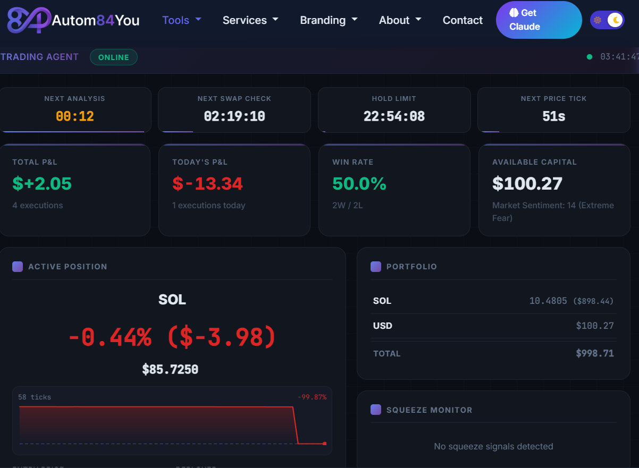Viewport: 639px width, 468px height.
Task: Click the Portfolio panel square icon
Action: [376, 266]
